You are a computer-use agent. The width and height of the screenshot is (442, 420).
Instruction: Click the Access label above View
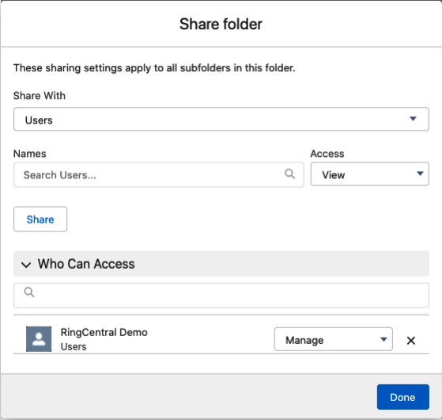coord(327,154)
